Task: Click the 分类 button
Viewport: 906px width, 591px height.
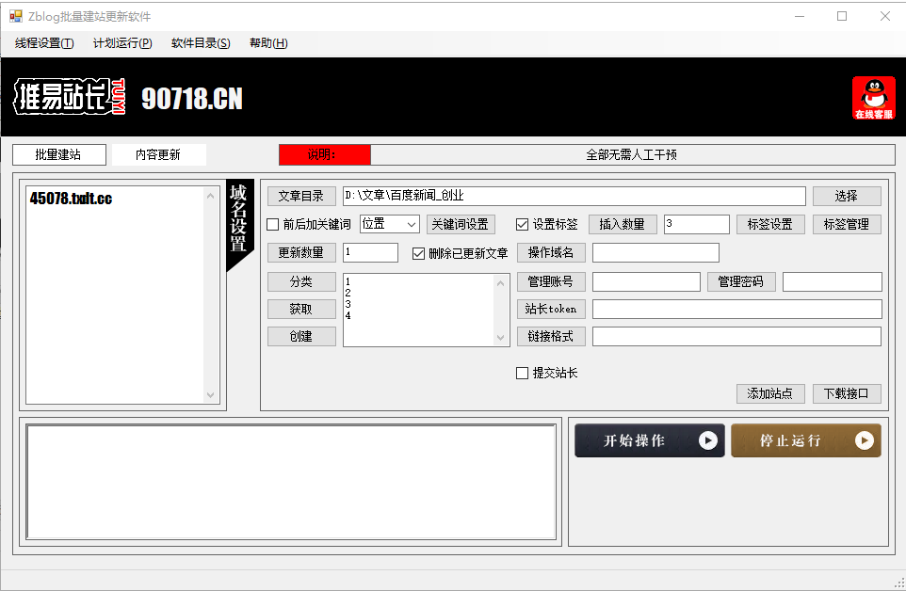Action: pos(301,281)
